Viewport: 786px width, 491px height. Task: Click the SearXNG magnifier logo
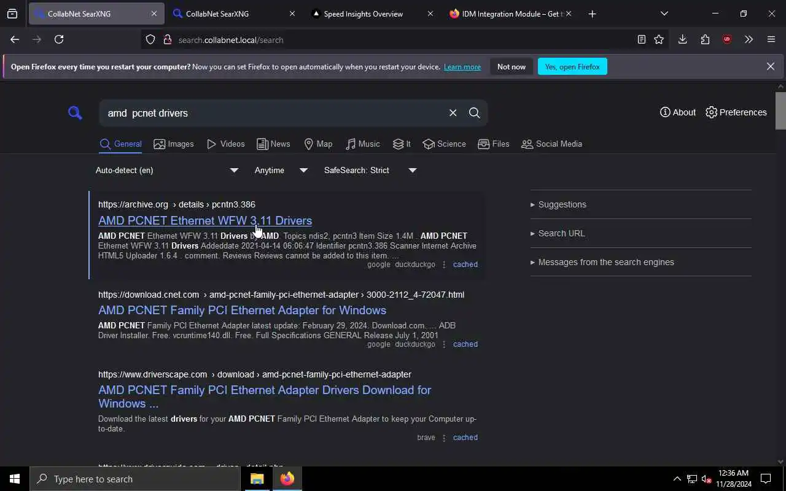click(x=75, y=113)
